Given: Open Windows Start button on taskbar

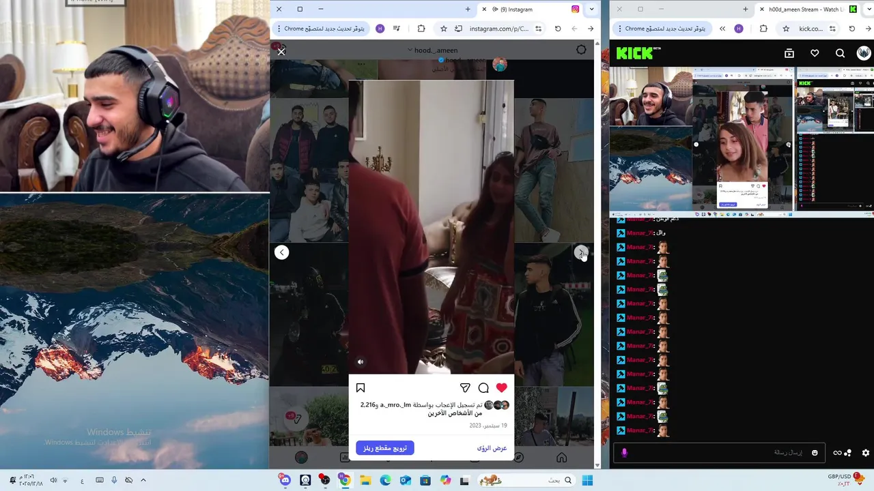Looking at the screenshot, I should [587, 481].
